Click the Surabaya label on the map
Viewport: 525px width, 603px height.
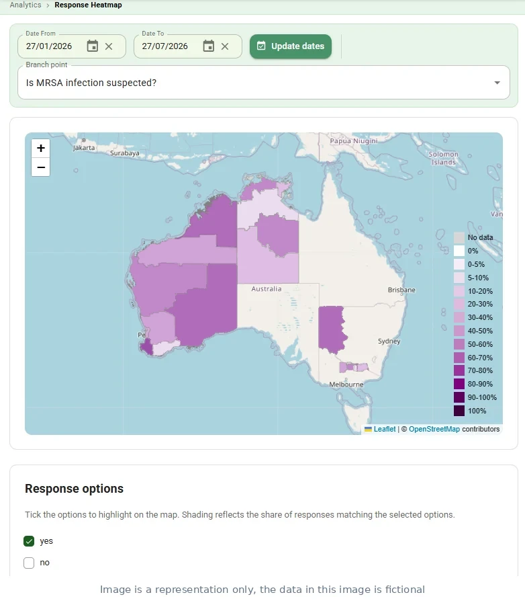(125, 153)
